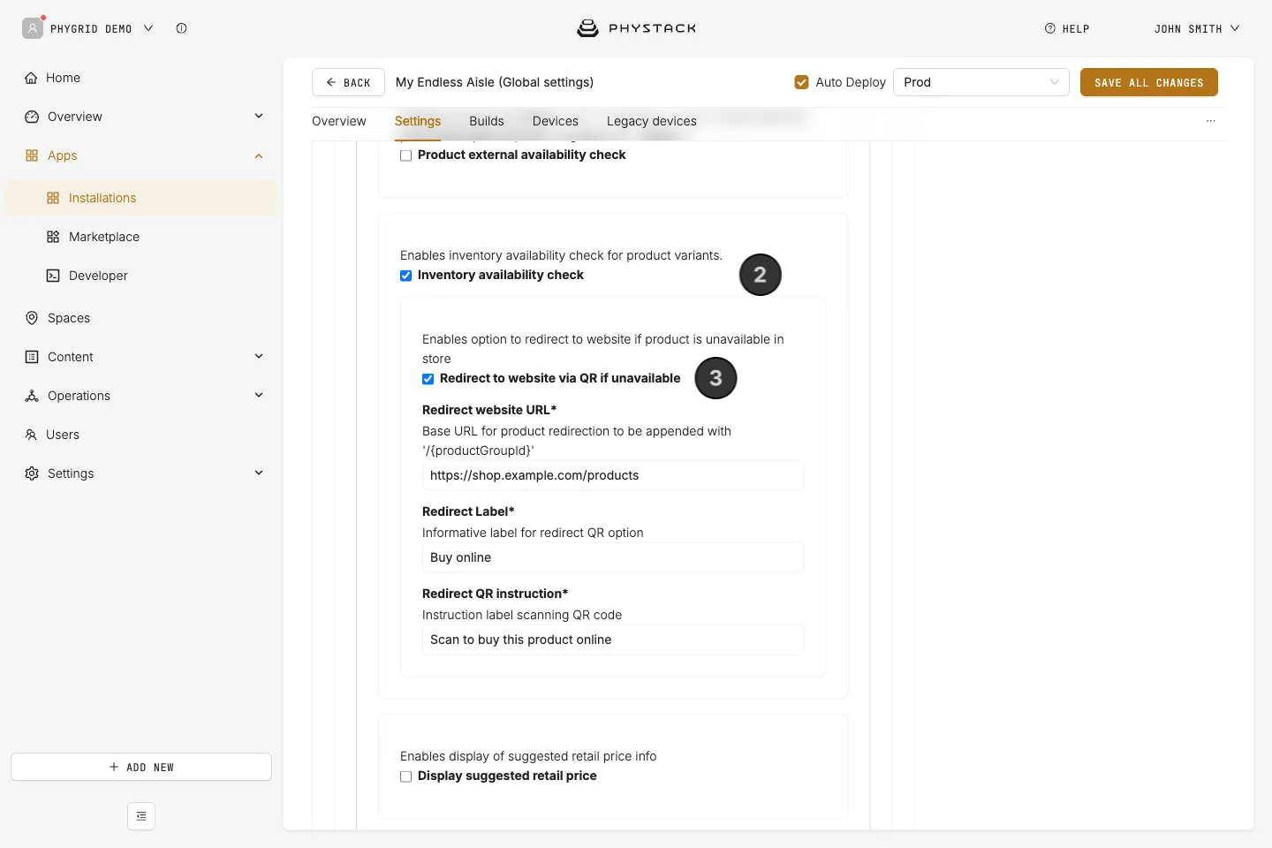Image resolution: width=1272 pixels, height=848 pixels.
Task: Click the Overview gauge icon in sidebar
Action: (x=32, y=117)
